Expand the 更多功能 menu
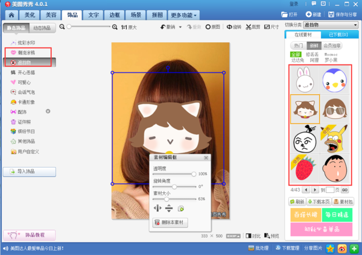The height and width of the screenshot is (255, 362). coord(185,14)
